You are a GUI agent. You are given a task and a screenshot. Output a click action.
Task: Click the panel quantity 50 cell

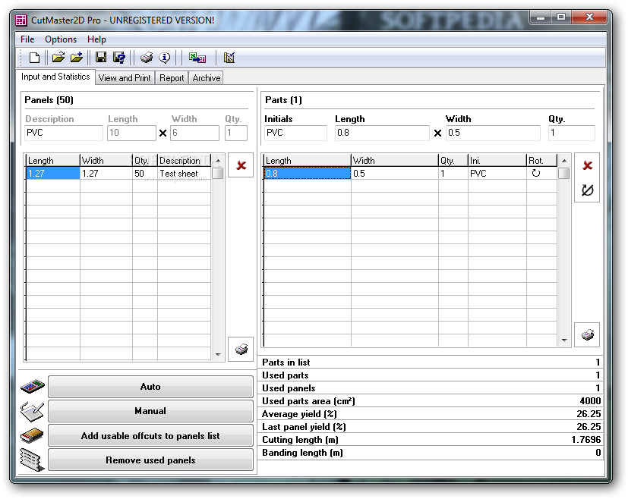144,173
